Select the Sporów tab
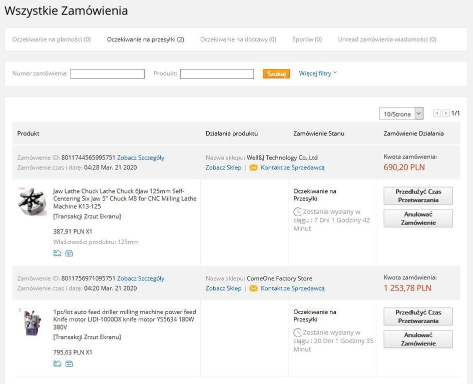 click(x=307, y=39)
